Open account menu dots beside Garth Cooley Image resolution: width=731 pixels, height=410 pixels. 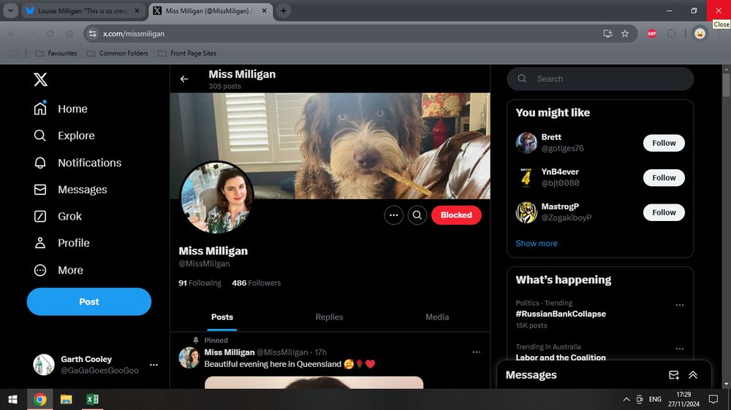point(154,365)
